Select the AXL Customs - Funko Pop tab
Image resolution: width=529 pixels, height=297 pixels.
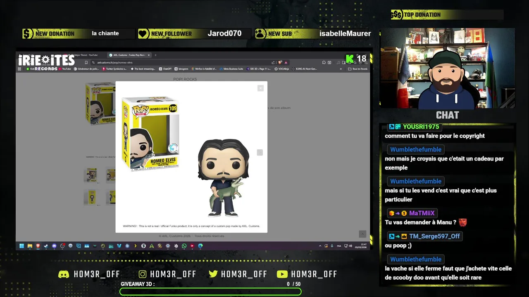pos(129,55)
